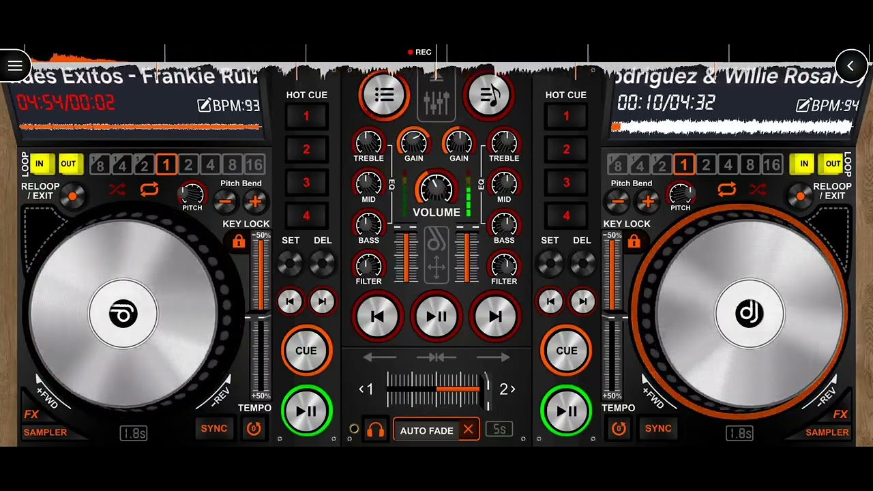The image size is (873, 491).
Task: Set right deck loop IN point
Action: coord(804,164)
